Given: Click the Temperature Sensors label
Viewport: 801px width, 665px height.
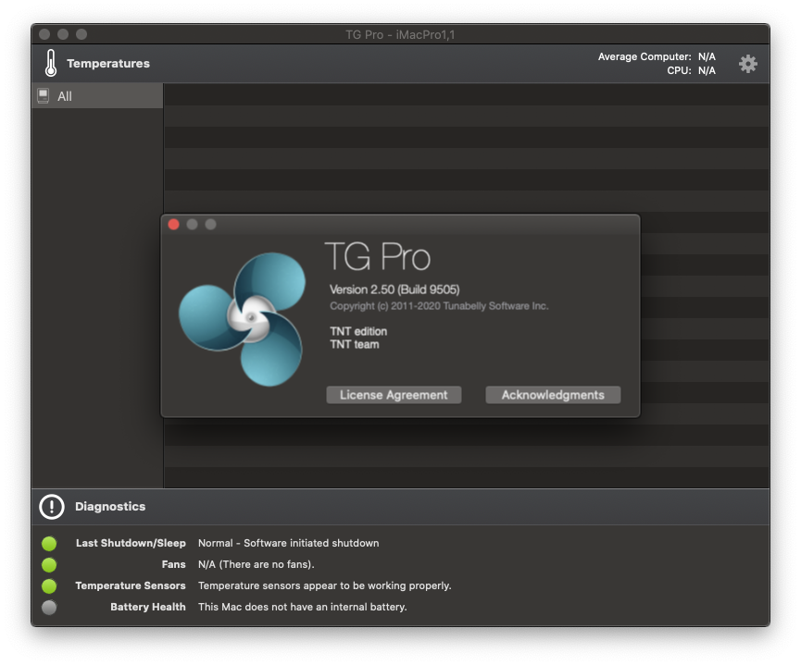Looking at the screenshot, I should point(131,585).
